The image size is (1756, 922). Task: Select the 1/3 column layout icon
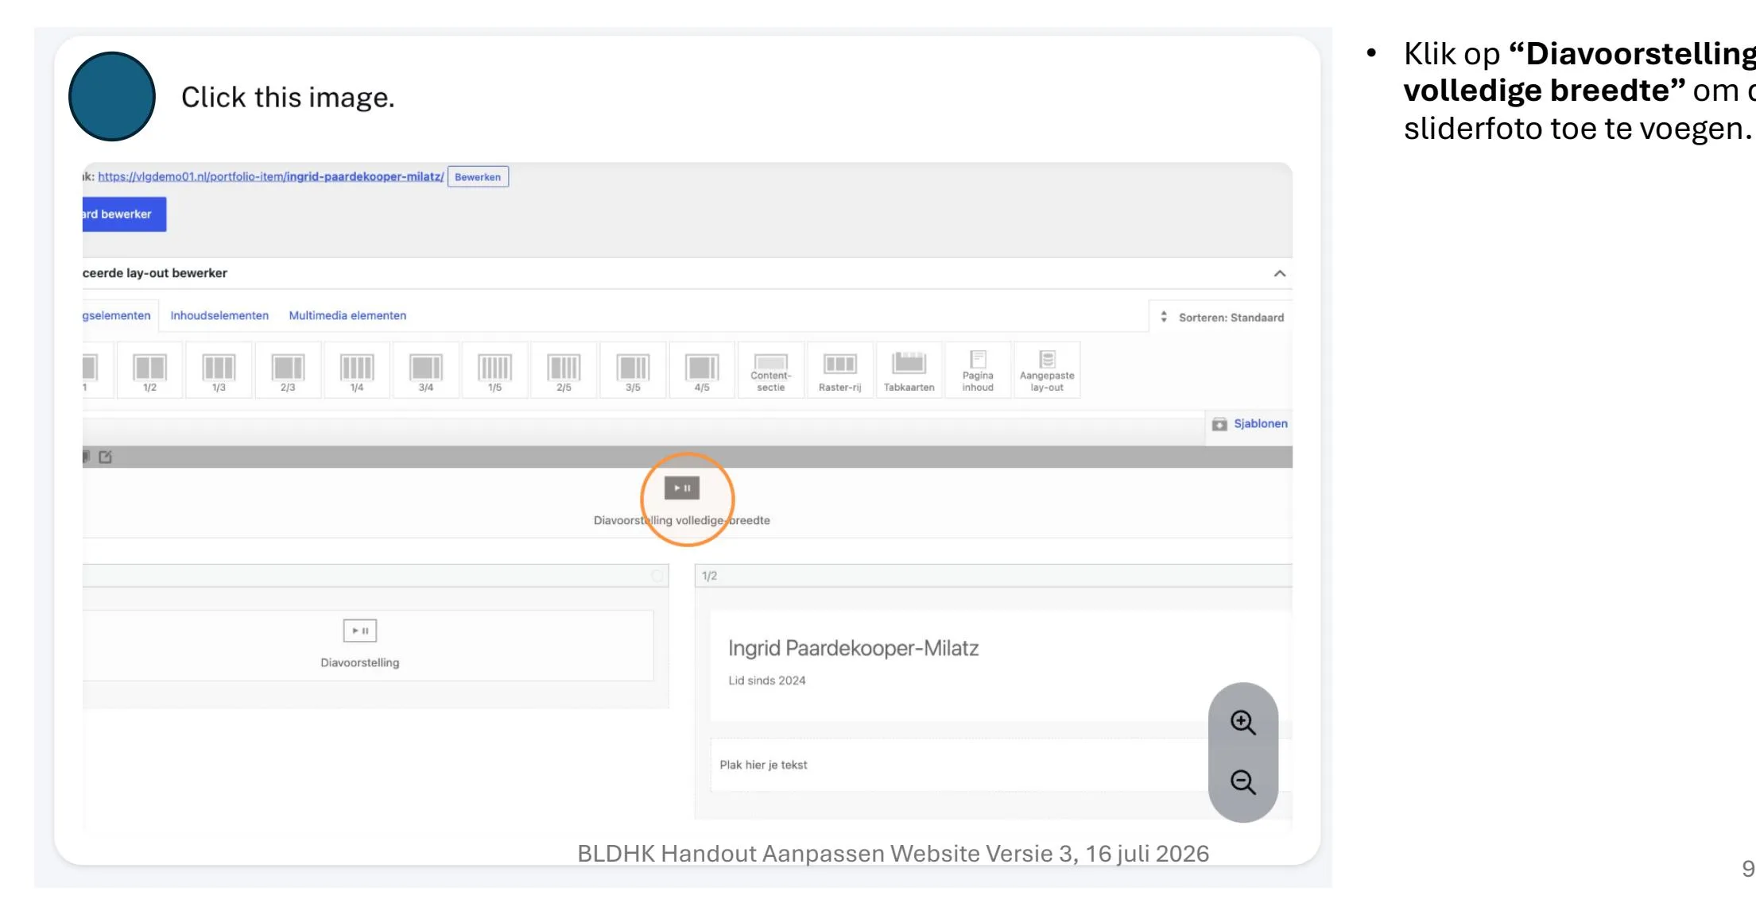pyautogui.click(x=219, y=370)
